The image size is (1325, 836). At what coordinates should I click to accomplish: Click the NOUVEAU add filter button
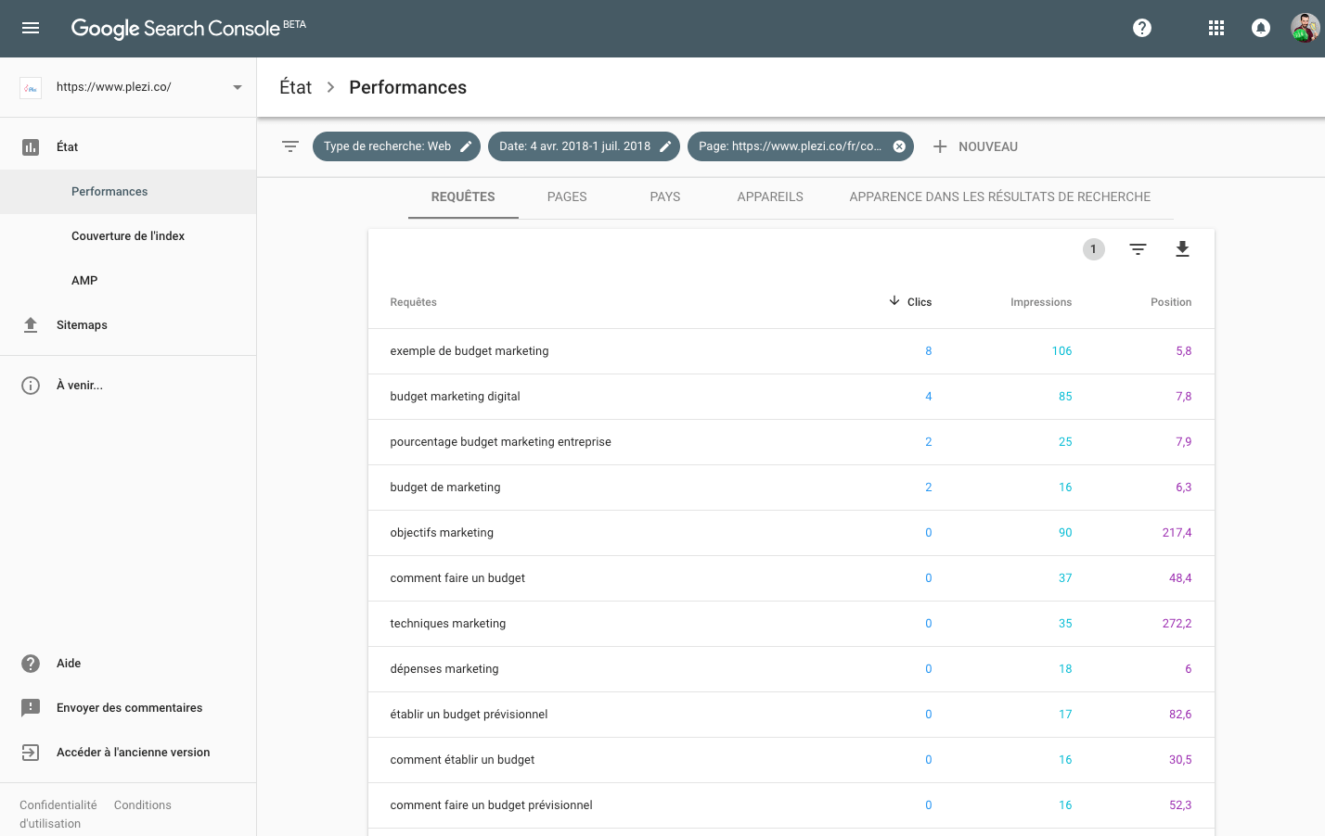(x=975, y=146)
